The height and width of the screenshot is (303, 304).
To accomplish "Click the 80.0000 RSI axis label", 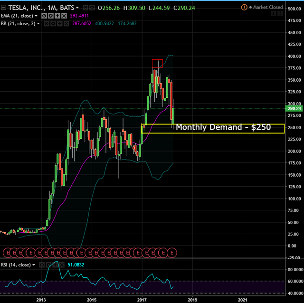I will [295, 269].
